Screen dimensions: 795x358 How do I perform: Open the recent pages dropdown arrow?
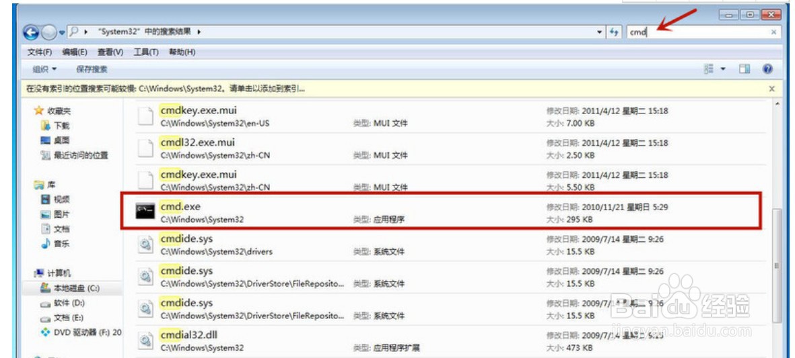click(63, 32)
